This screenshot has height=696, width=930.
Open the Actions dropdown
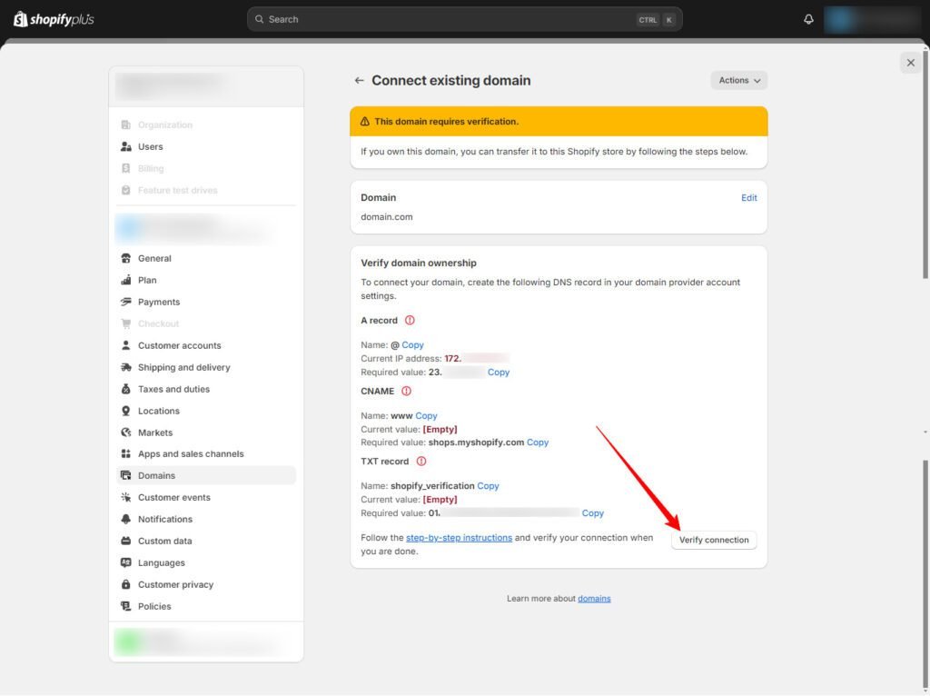click(x=739, y=80)
